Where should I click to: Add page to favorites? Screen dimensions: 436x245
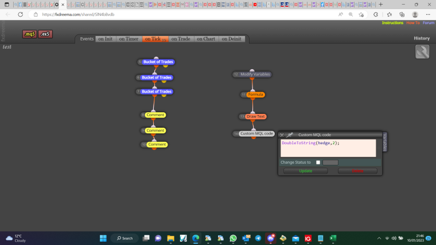(361, 14)
